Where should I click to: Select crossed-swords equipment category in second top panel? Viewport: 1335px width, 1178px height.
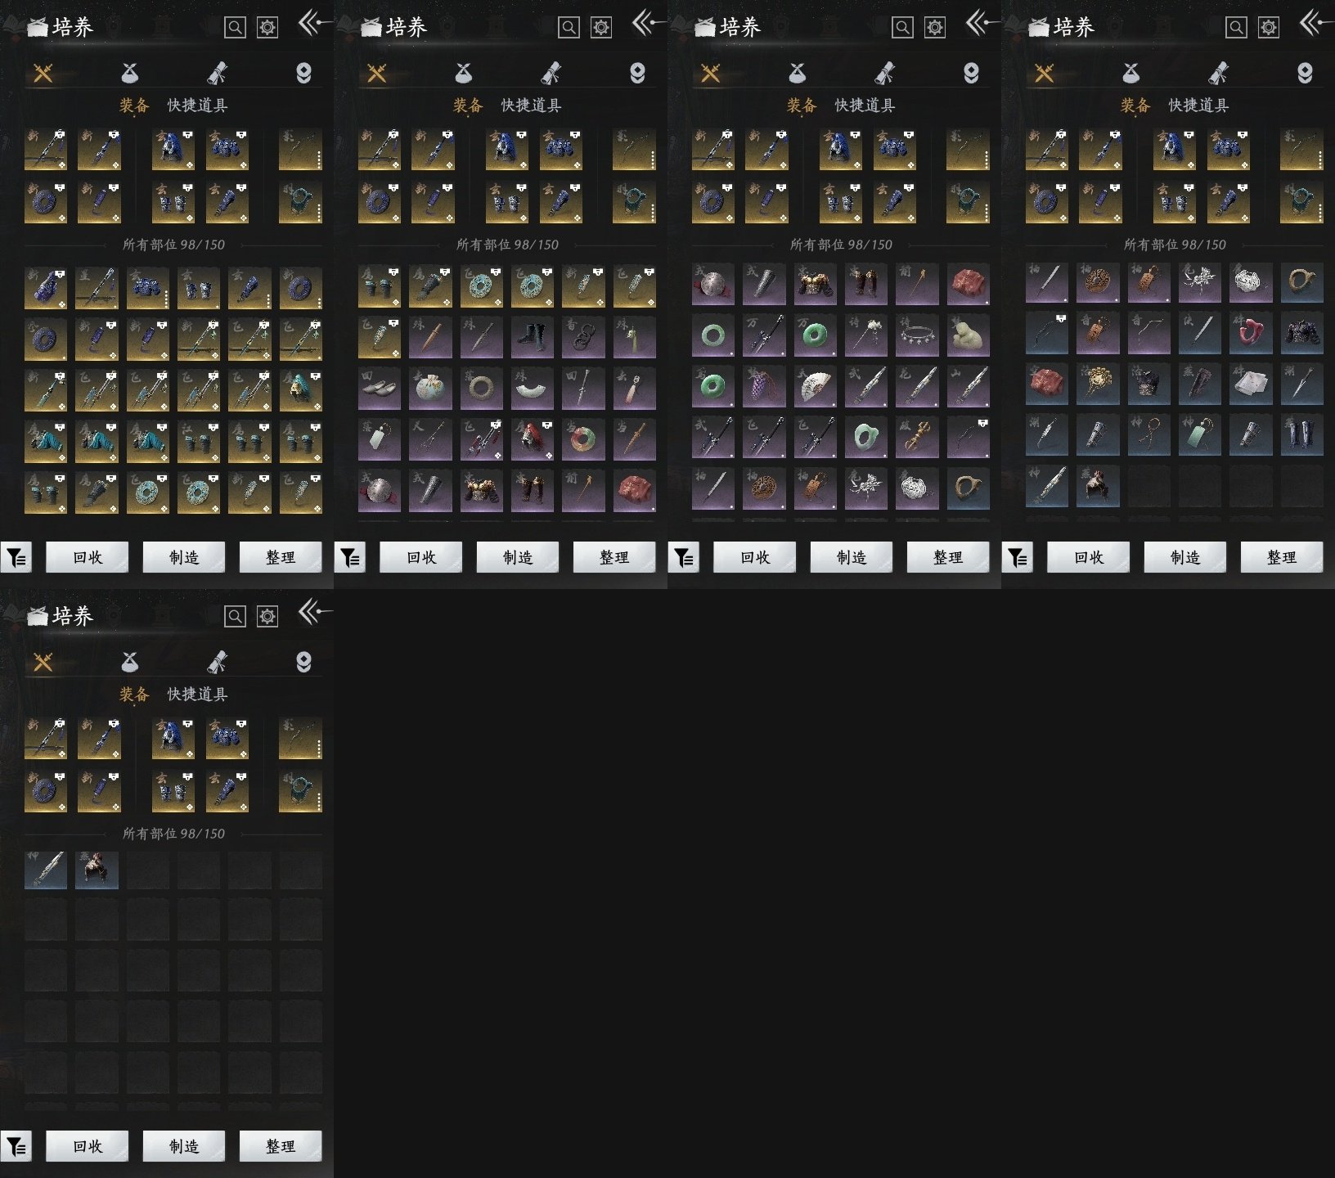[377, 74]
